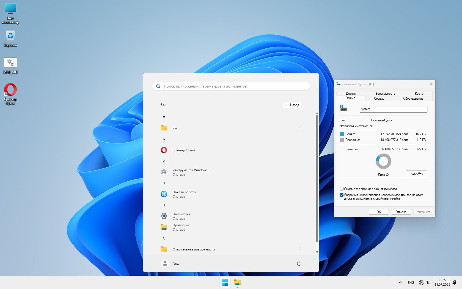Open the Оборудование tab
Image resolution: width=462 pixels, height=289 pixels.
413,99
